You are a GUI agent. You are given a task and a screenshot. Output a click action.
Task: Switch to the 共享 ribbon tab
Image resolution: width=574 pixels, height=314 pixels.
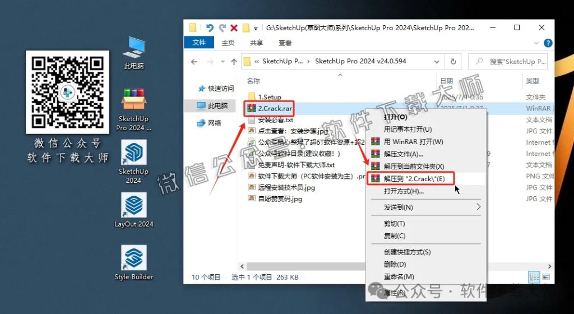[x=256, y=43]
